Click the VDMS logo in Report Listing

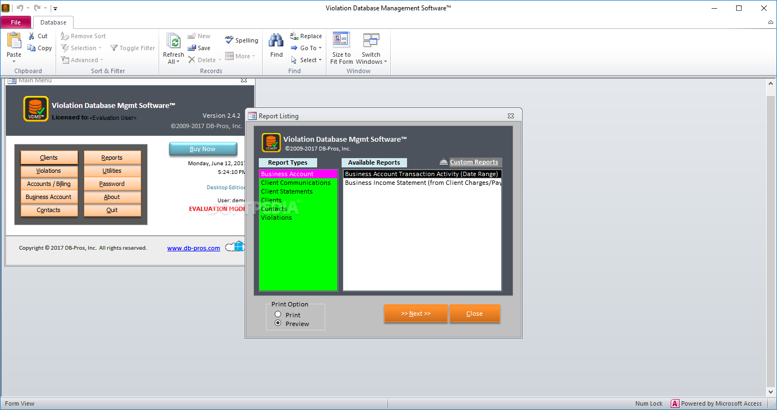[x=271, y=142]
